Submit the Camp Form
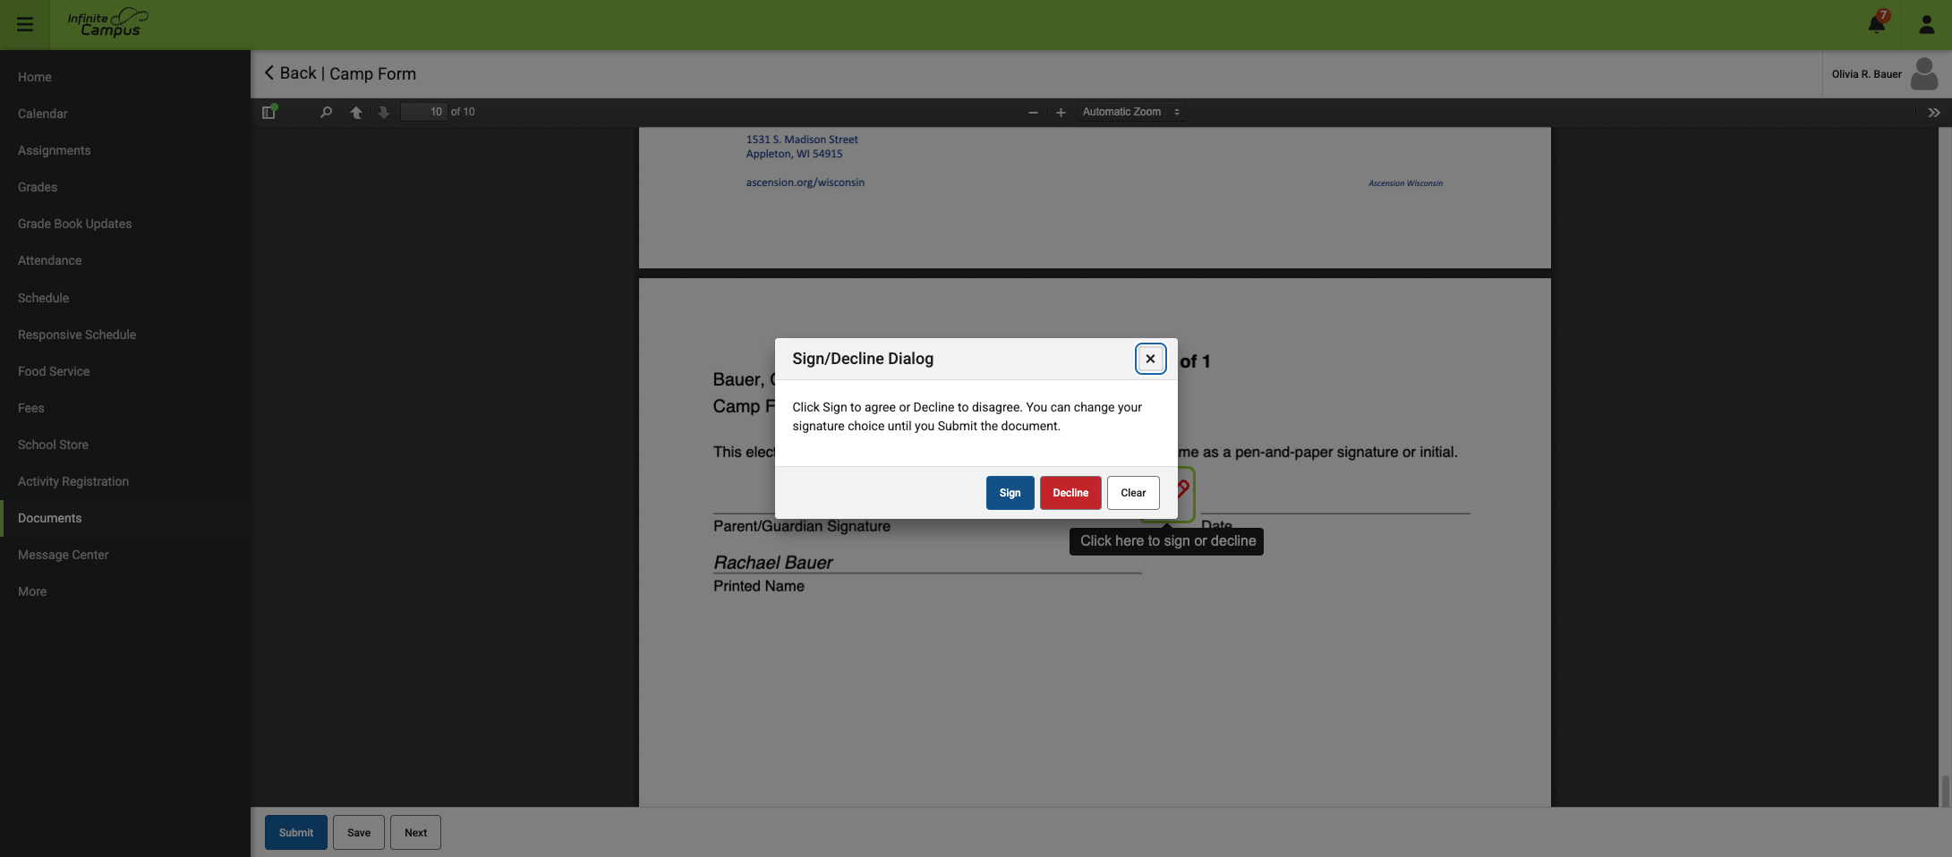Viewport: 1952px width, 857px height. click(x=296, y=832)
